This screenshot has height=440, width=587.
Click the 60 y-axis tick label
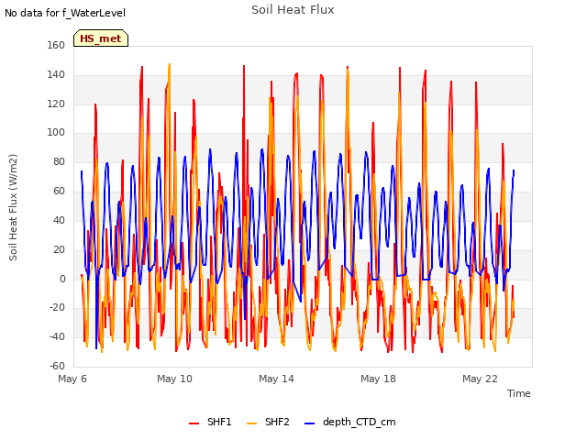point(59,191)
